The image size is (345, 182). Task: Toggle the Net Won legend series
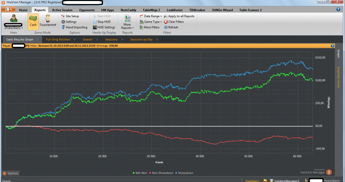[x=139, y=173]
